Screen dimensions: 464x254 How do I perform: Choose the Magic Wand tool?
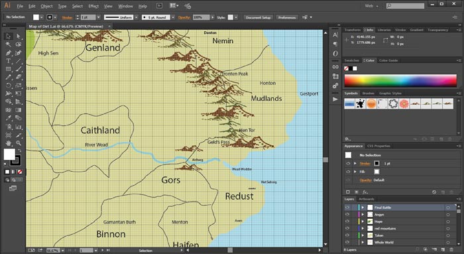click(8, 44)
